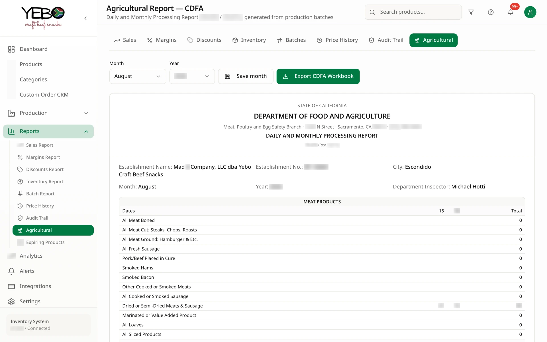Open Custom Order CRM in sidebar
Viewport: 547px width, 342px height.
tap(44, 95)
